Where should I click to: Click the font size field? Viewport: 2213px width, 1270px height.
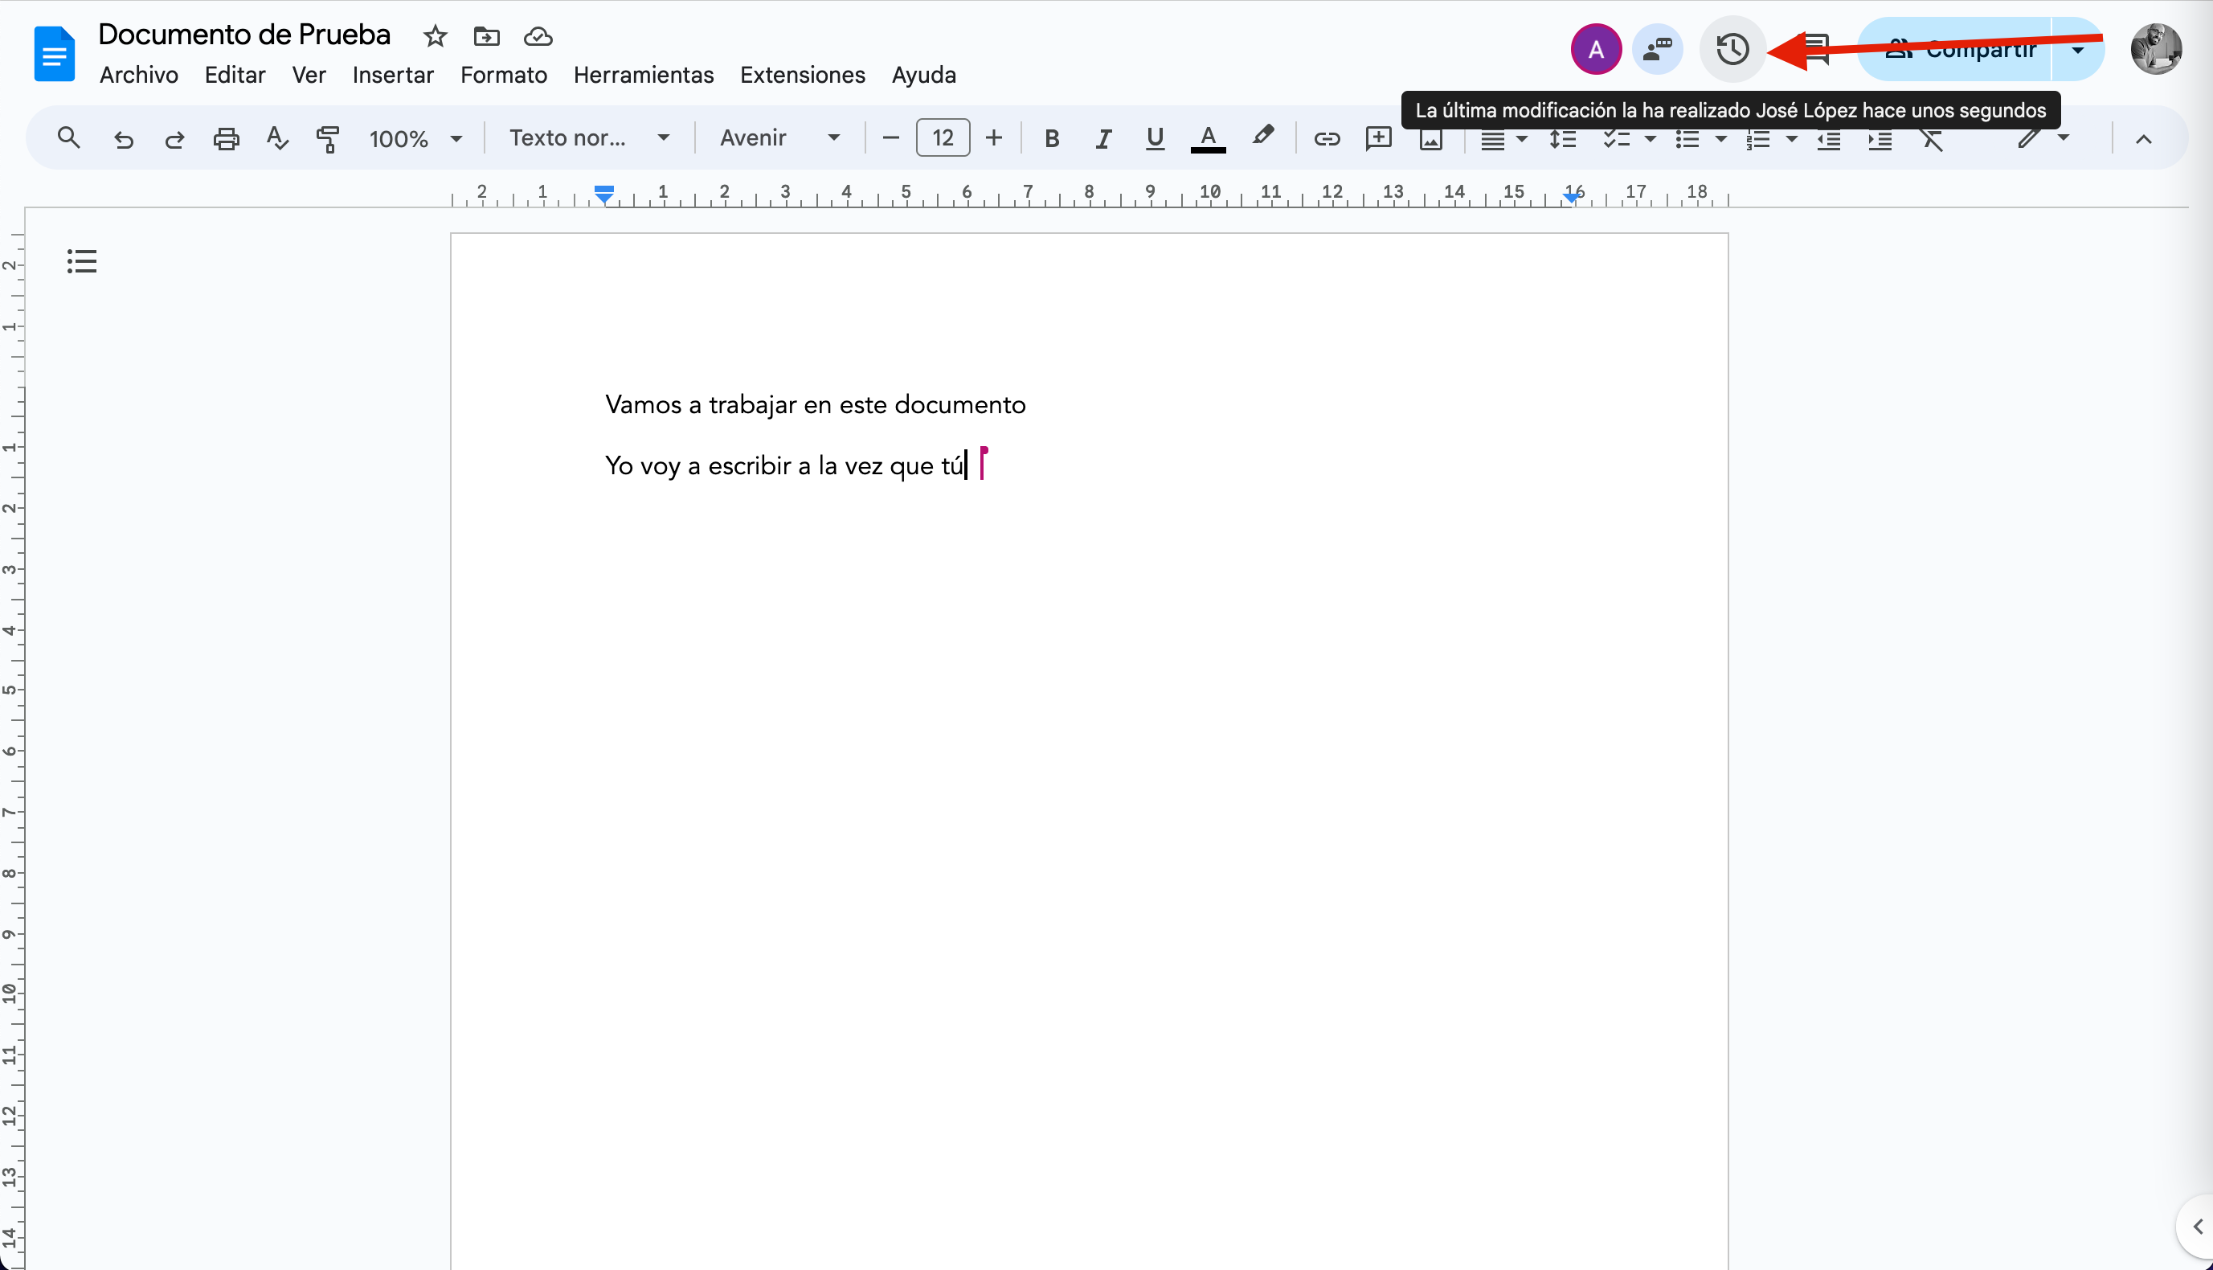(x=943, y=137)
